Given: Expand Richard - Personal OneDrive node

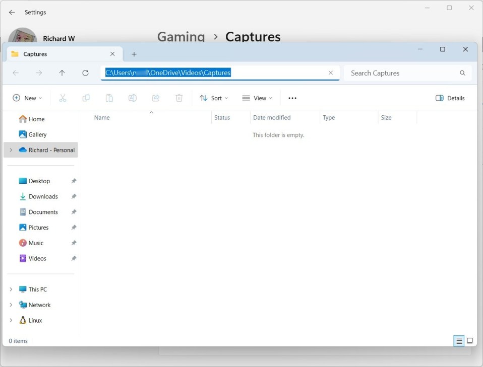Looking at the screenshot, I should (11, 150).
